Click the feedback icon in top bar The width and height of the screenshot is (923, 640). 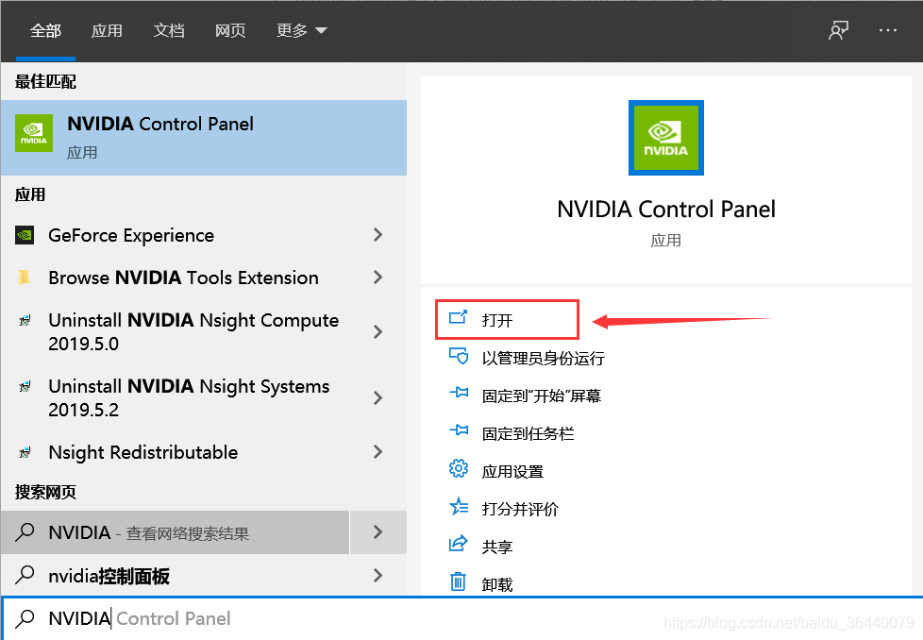coord(838,30)
